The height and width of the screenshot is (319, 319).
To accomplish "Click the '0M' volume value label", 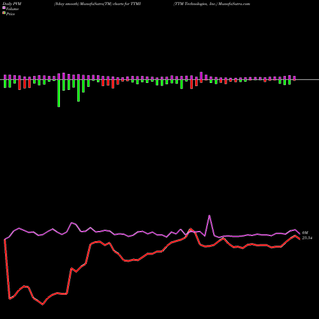I will [305, 233].
